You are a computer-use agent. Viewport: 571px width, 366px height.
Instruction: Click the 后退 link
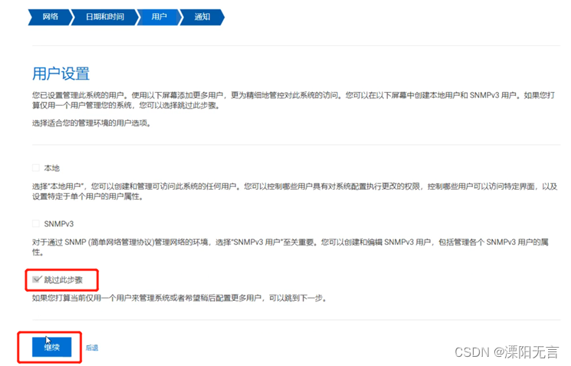92,348
